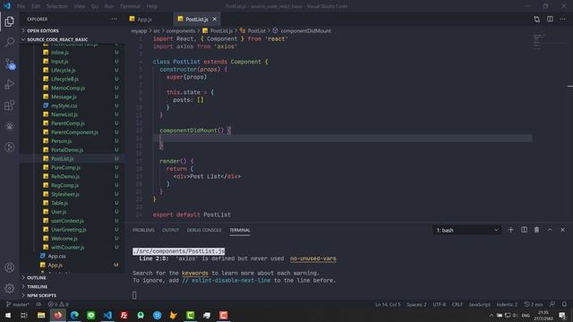Create a new terminal with plus icon
The width and height of the screenshot is (573, 322).
click(x=510, y=230)
